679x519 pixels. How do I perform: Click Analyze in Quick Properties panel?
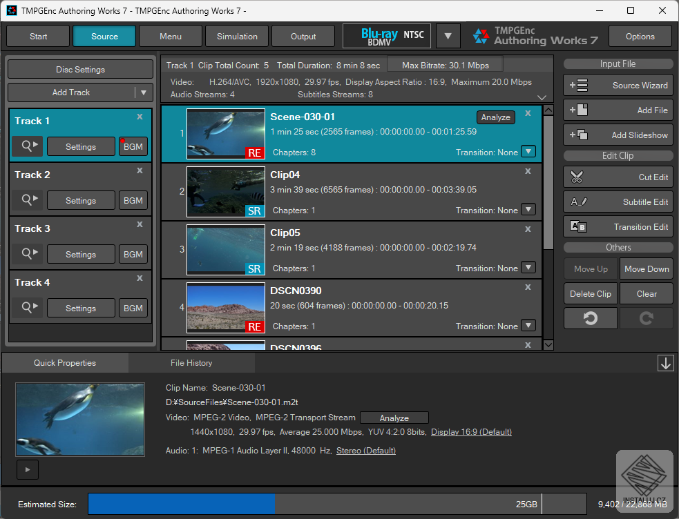pyautogui.click(x=394, y=418)
